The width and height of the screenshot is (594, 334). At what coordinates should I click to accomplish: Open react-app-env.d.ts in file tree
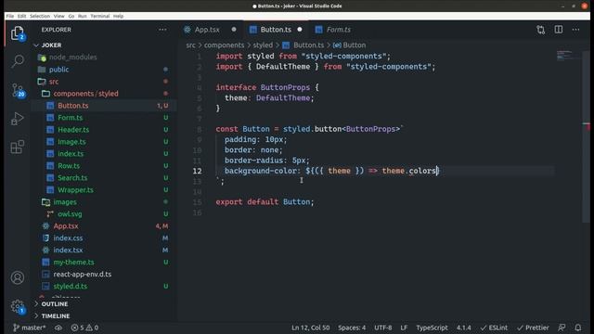(x=104, y=275)
